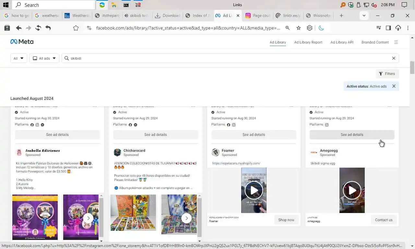Screen dimensions: 415x249
Task: Select the Ad Library nav item
Action: [278, 42]
